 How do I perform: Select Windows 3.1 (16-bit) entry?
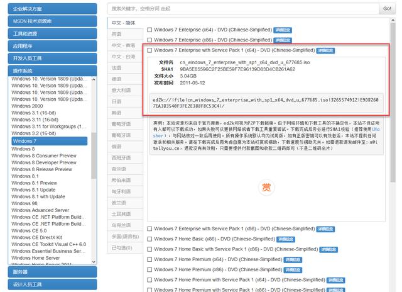click(x=33, y=113)
